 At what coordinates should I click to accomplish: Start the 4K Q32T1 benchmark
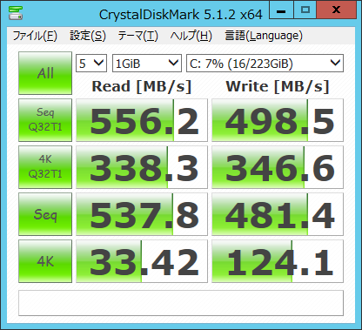[x=45, y=167]
